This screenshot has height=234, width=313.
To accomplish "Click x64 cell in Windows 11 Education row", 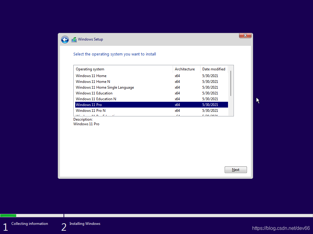I will coord(177,93).
